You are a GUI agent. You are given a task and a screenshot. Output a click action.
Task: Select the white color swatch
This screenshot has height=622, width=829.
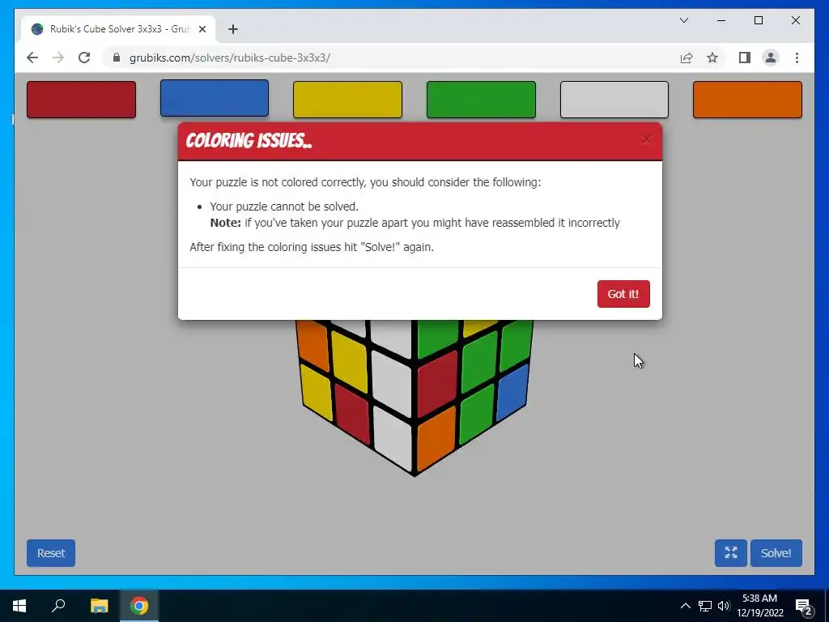coord(614,100)
